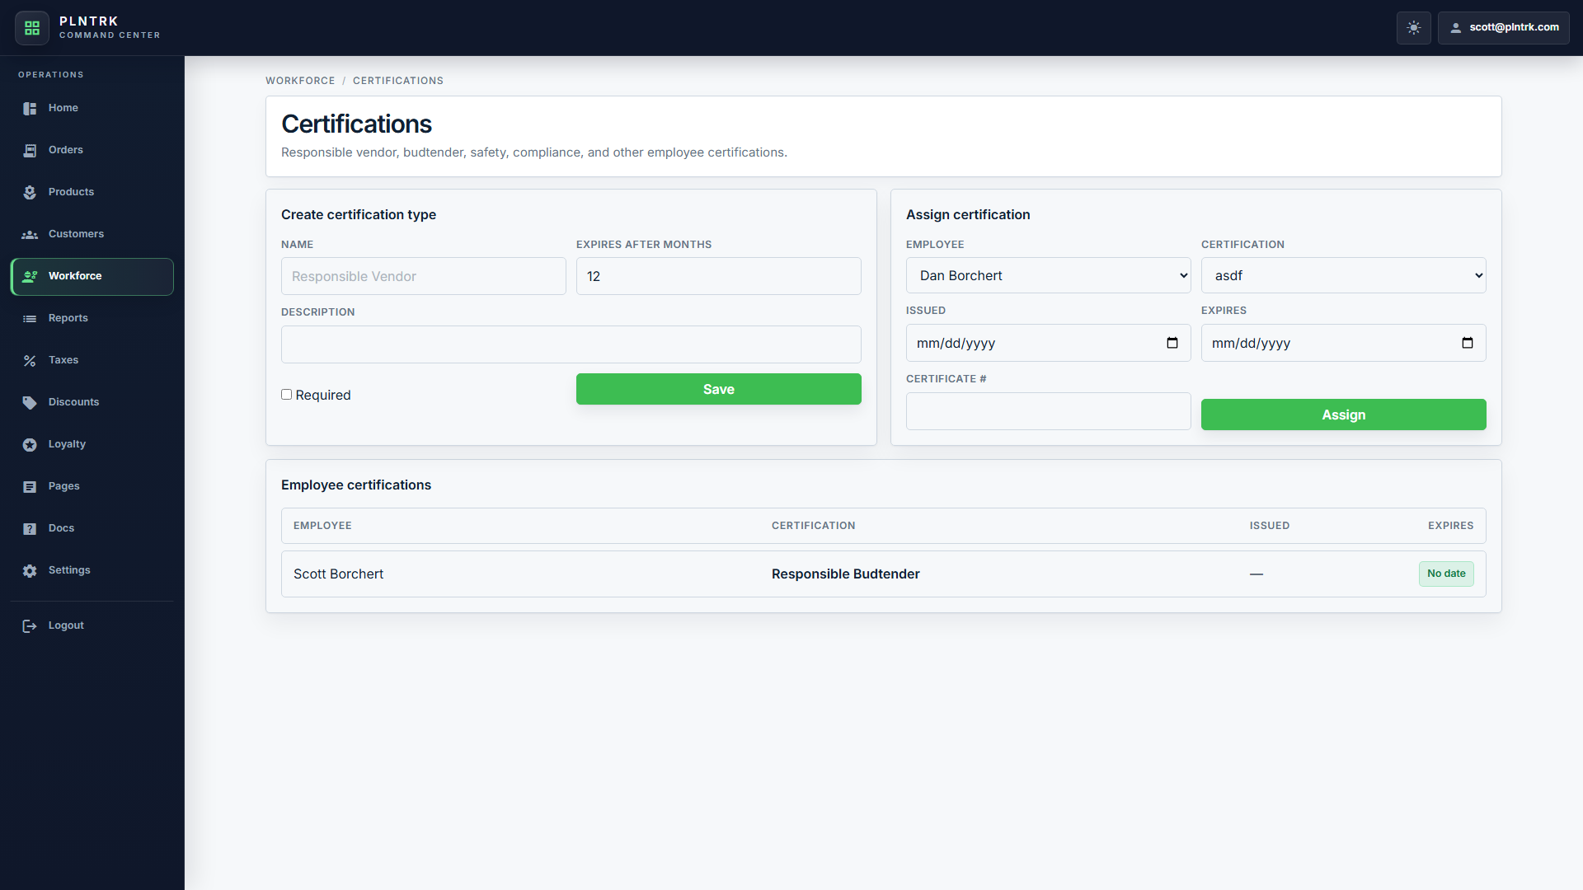Image resolution: width=1583 pixels, height=890 pixels.
Task: Click the Expires After Months field
Action: pos(718,276)
